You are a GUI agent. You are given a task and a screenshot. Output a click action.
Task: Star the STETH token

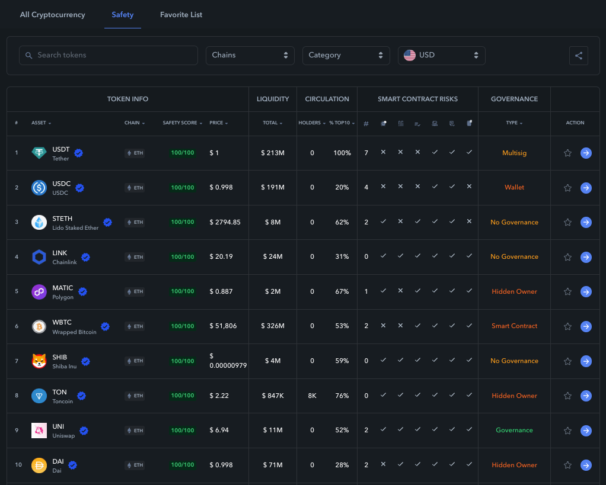pyautogui.click(x=567, y=222)
